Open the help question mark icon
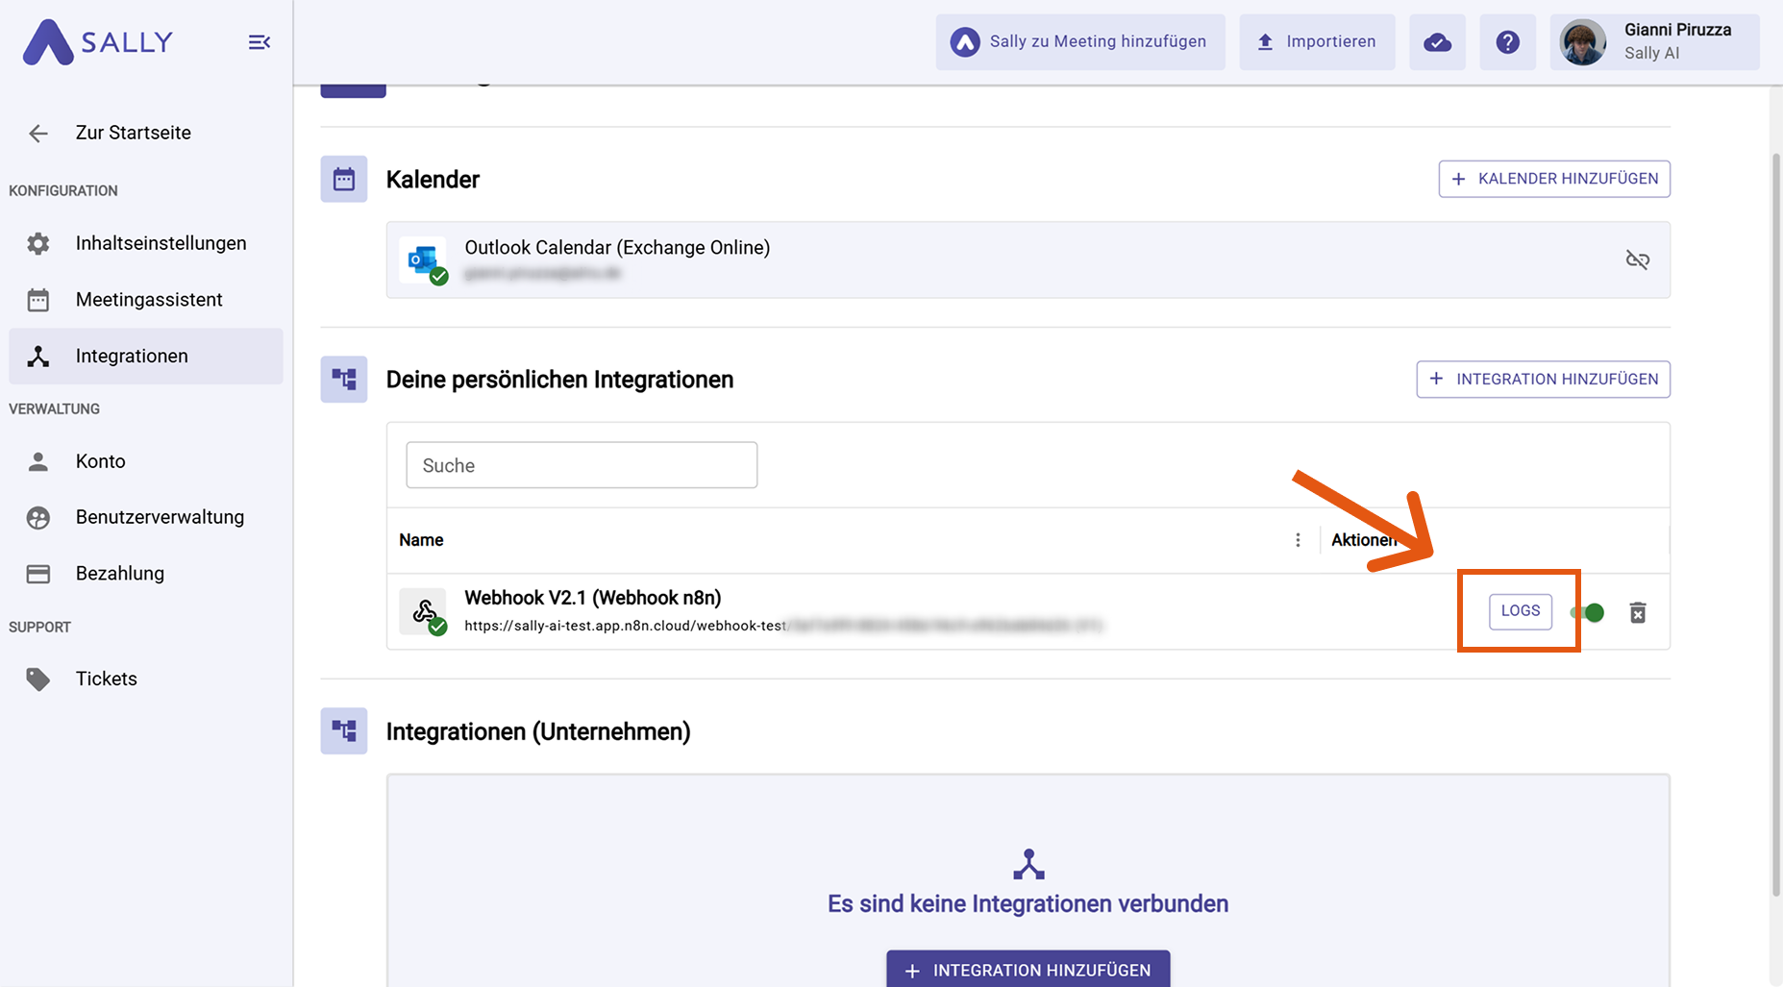The width and height of the screenshot is (1783, 987). tap(1507, 42)
